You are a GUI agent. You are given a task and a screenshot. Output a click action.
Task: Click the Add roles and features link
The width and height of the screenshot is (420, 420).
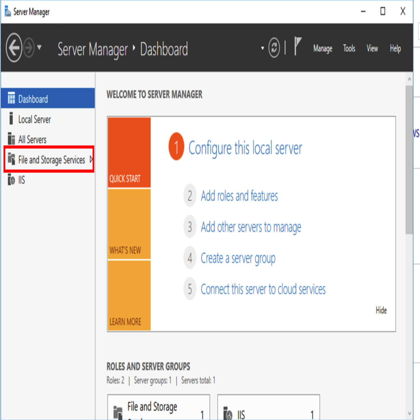click(240, 196)
